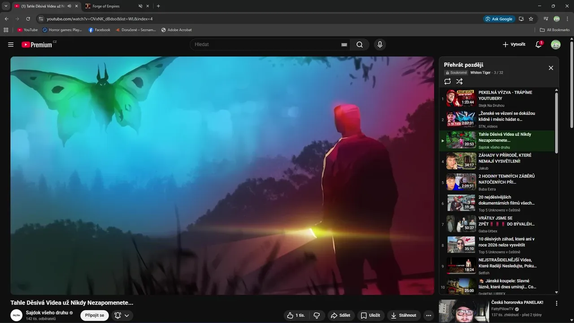Play PEKELNÁ VÝZVA - TRÁPÍME YOUTUBERY playlist item

pyautogui.click(x=498, y=98)
